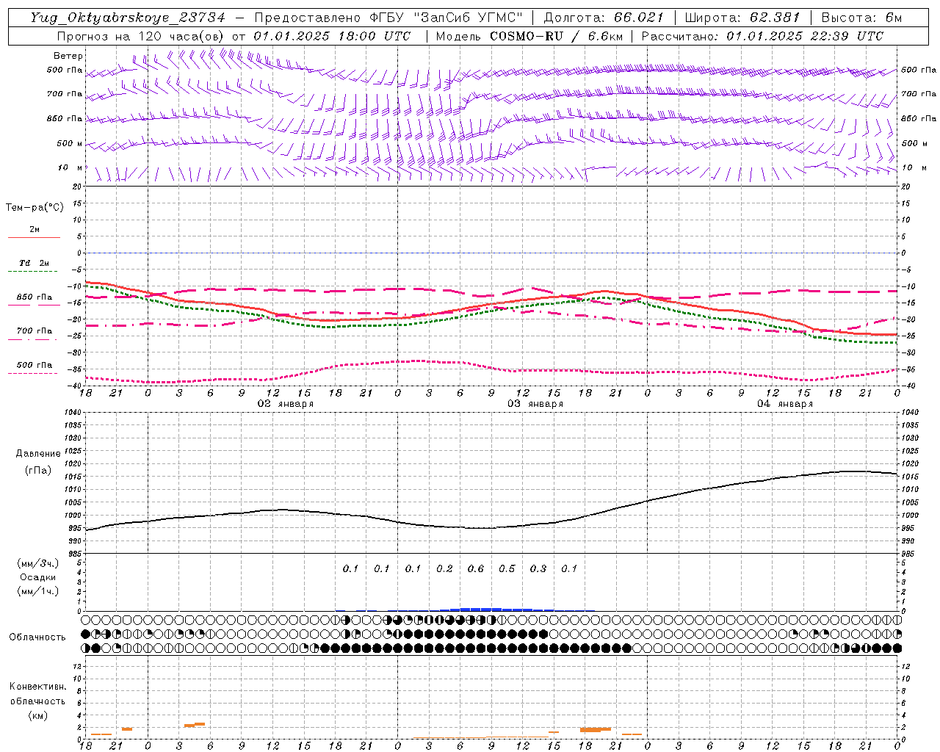Click the 04 января date label
Image resolution: width=940 pixels, height=752 pixels.
click(x=784, y=404)
